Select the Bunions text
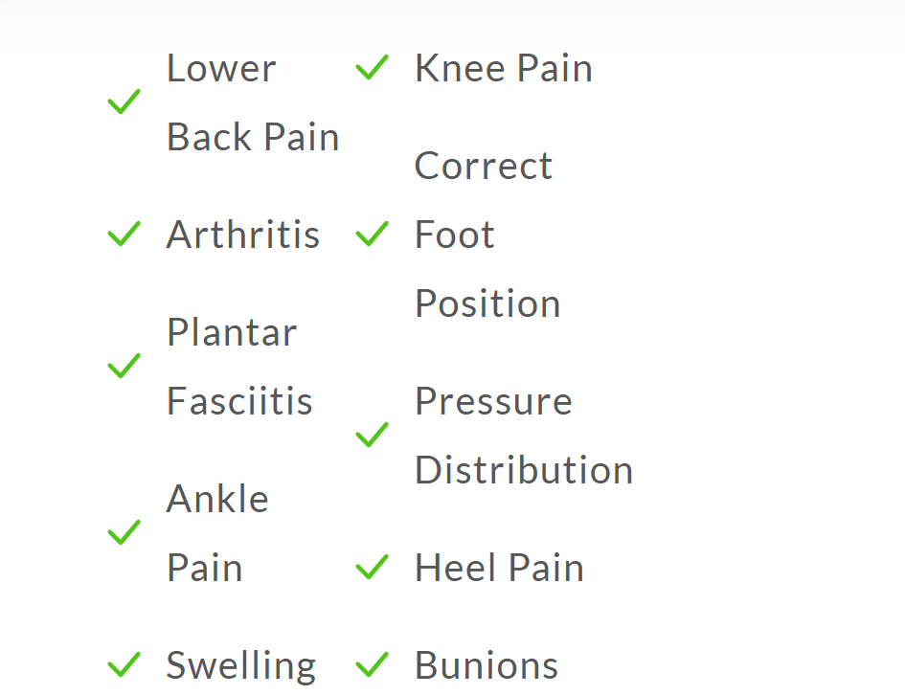 486,665
